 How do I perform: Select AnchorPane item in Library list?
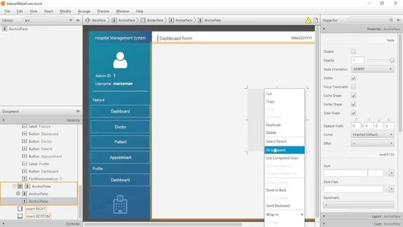[15, 29]
